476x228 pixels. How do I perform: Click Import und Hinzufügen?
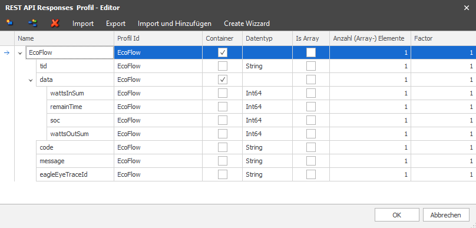tap(174, 24)
